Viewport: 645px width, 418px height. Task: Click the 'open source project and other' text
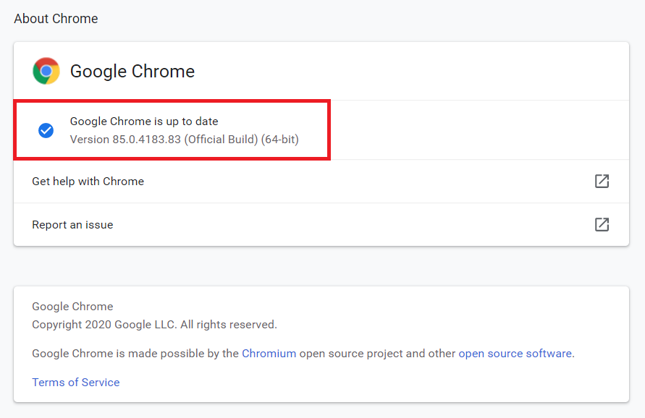(377, 354)
